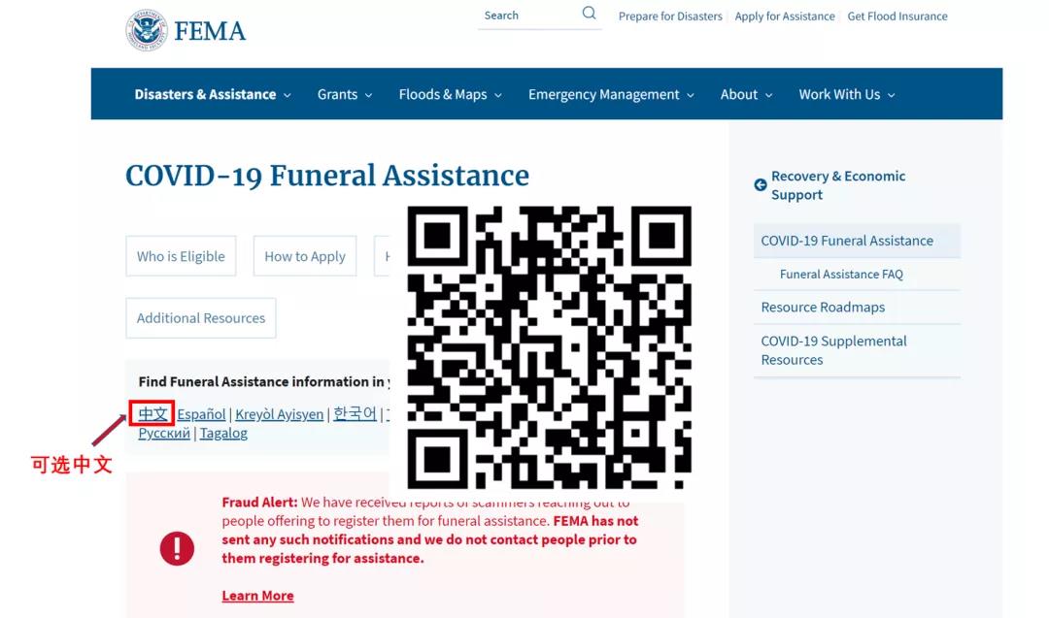Click the QR code image
This screenshot has width=1049, height=618.
549,347
